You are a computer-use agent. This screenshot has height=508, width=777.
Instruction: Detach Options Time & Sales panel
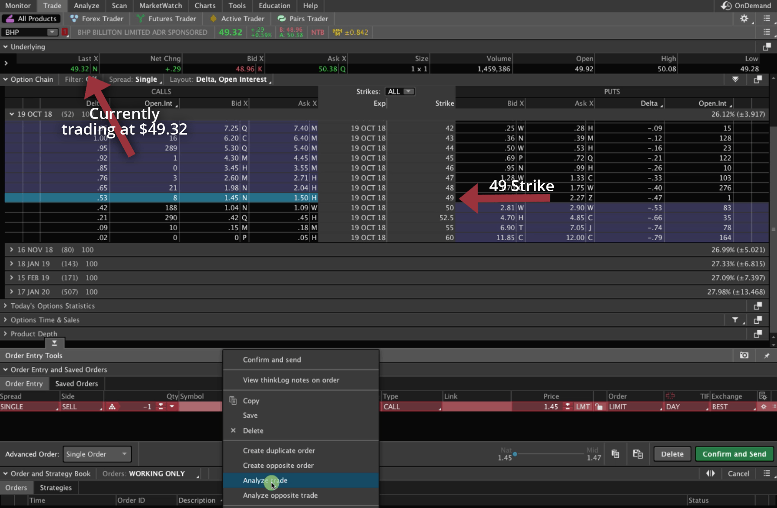coord(758,320)
